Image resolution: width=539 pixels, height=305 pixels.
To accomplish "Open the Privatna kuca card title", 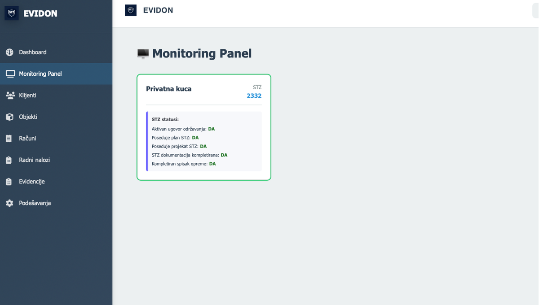I will 169,89.
